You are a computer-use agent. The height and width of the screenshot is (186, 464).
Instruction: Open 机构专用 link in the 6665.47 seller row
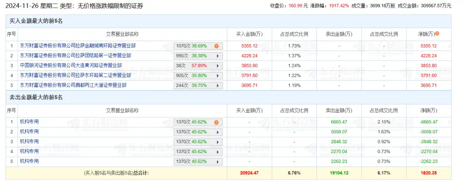point(29,122)
